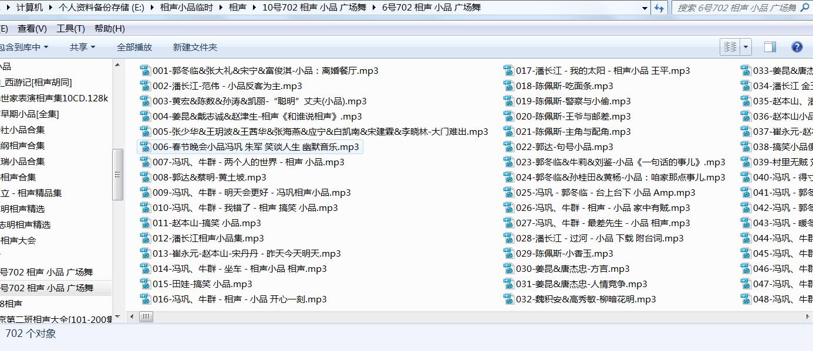Viewport: 813px width, 351px height.
Task: Click the preview pane toggle icon
Action: coord(770,47)
